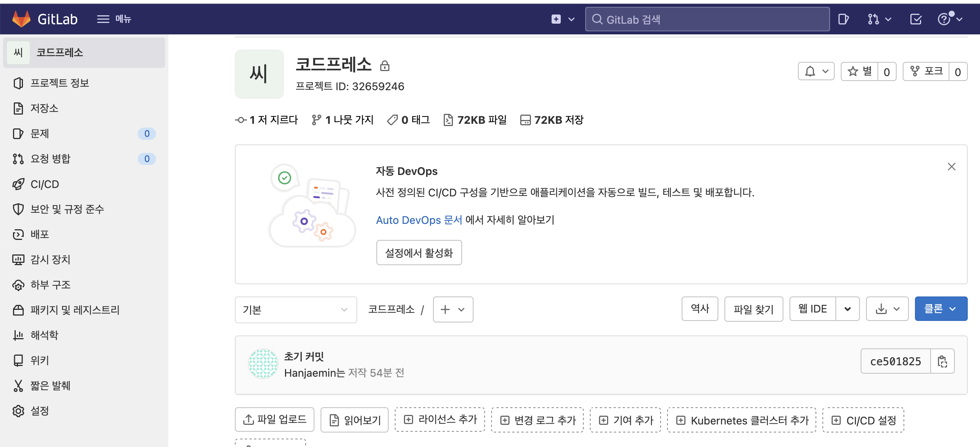Select 저장소 in the sidebar
The width and height of the screenshot is (980, 447).
click(x=44, y=109)
